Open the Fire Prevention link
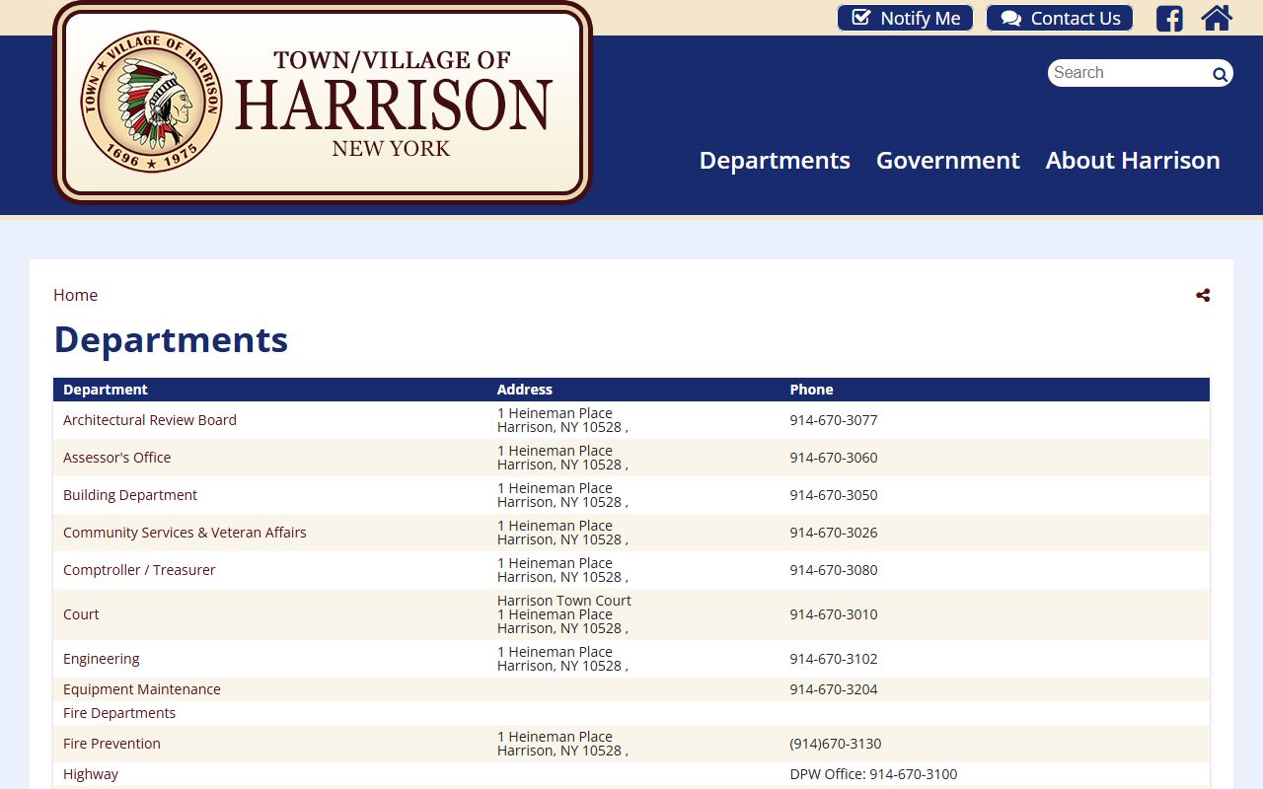The height and width of the screenshot is (789, 1263). [111, 744]
